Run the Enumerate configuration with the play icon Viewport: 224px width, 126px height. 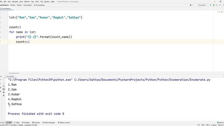(211, 5)
